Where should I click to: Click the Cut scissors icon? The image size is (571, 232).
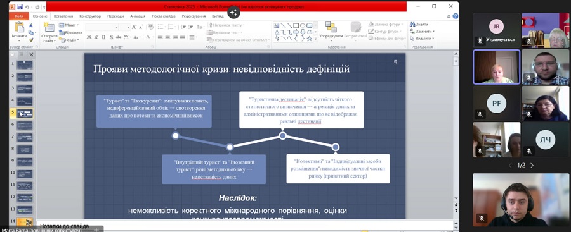pos(31,25)
